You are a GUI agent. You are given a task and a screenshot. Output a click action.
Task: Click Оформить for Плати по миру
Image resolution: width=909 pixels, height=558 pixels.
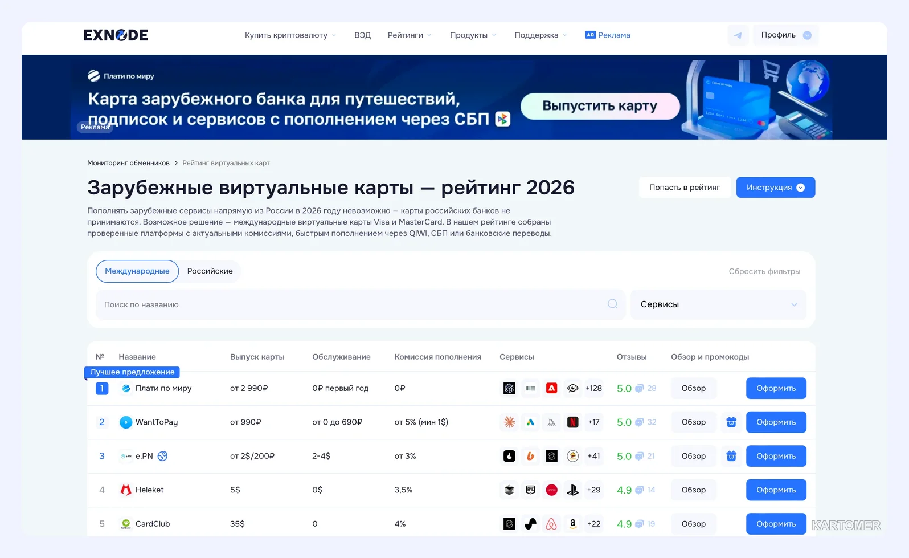click(776, 388)
